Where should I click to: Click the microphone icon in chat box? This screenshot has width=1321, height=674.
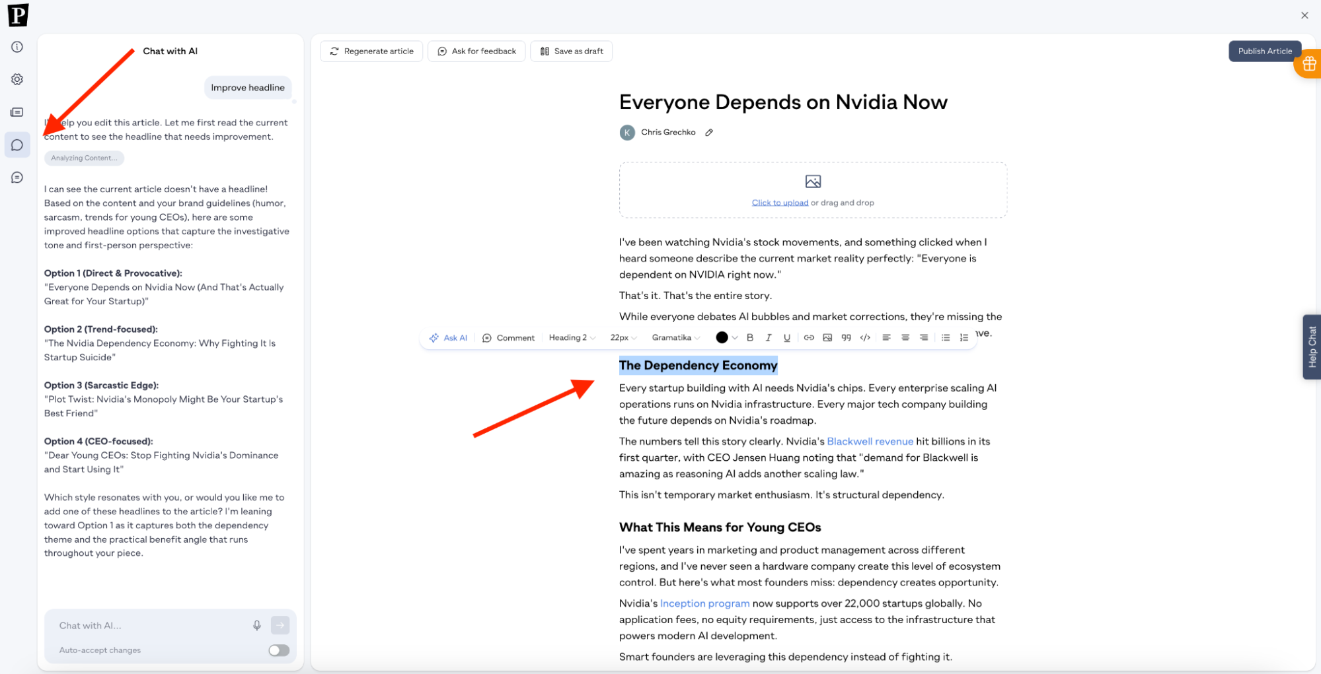tap(257, 625)
